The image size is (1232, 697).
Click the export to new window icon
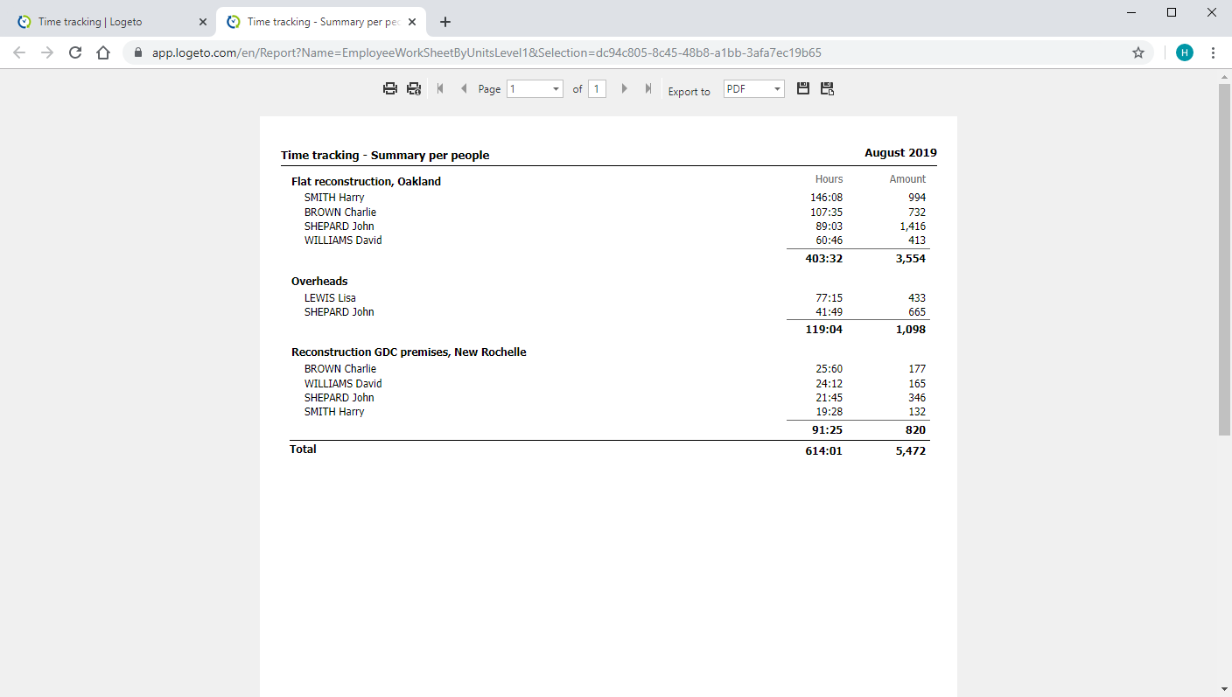(x=827, y=88)
